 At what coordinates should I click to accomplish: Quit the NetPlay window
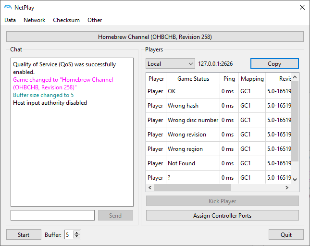pos(286,234)
